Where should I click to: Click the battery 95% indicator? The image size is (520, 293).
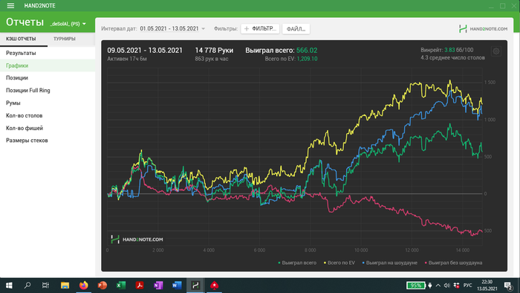(x=415, y=286)
